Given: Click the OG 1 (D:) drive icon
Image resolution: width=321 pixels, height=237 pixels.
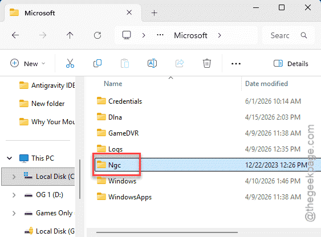Looking at the screenshot, I should pyautogui.click(x=29, y=195).
